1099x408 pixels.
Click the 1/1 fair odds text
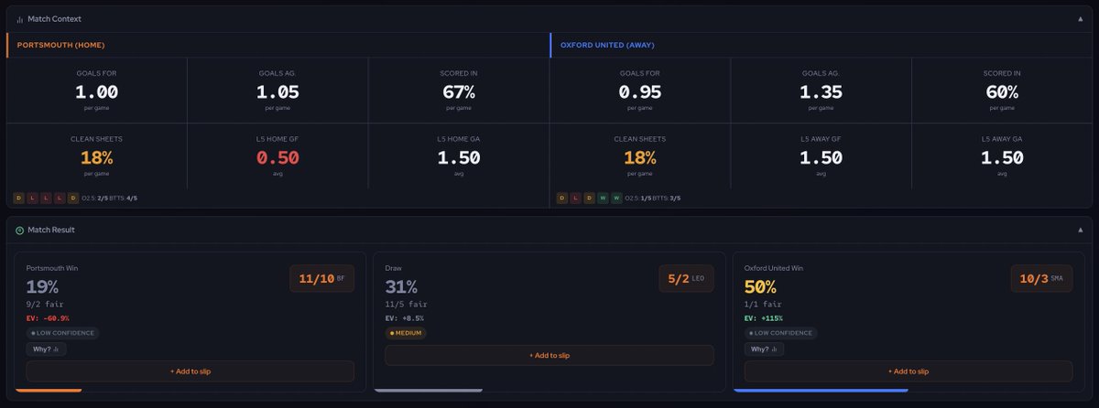762,304
